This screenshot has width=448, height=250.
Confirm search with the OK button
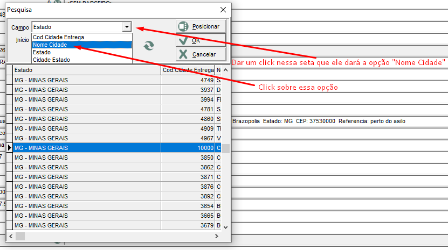click(x=201, y=40)
